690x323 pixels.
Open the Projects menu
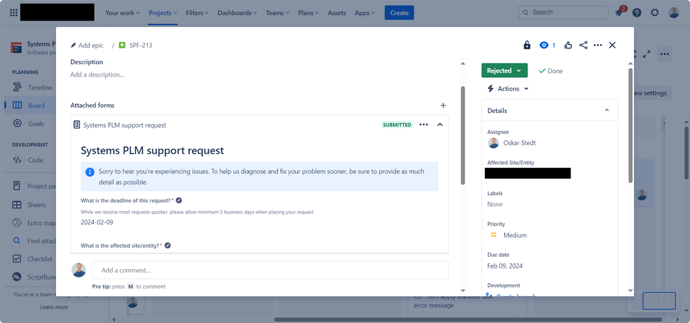tap(163, 12)
